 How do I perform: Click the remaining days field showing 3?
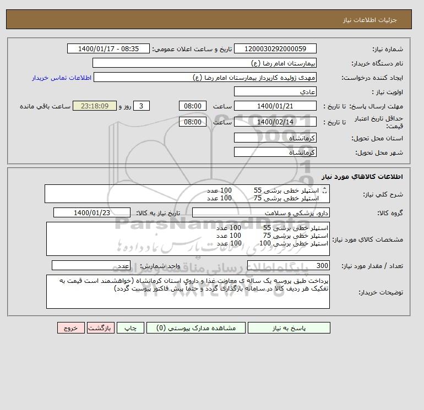pos(142,106)
